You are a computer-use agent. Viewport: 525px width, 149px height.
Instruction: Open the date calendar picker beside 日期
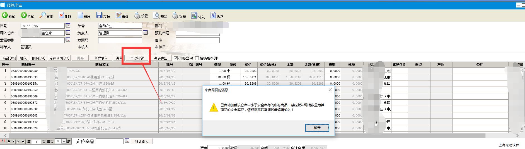[68, 26]
